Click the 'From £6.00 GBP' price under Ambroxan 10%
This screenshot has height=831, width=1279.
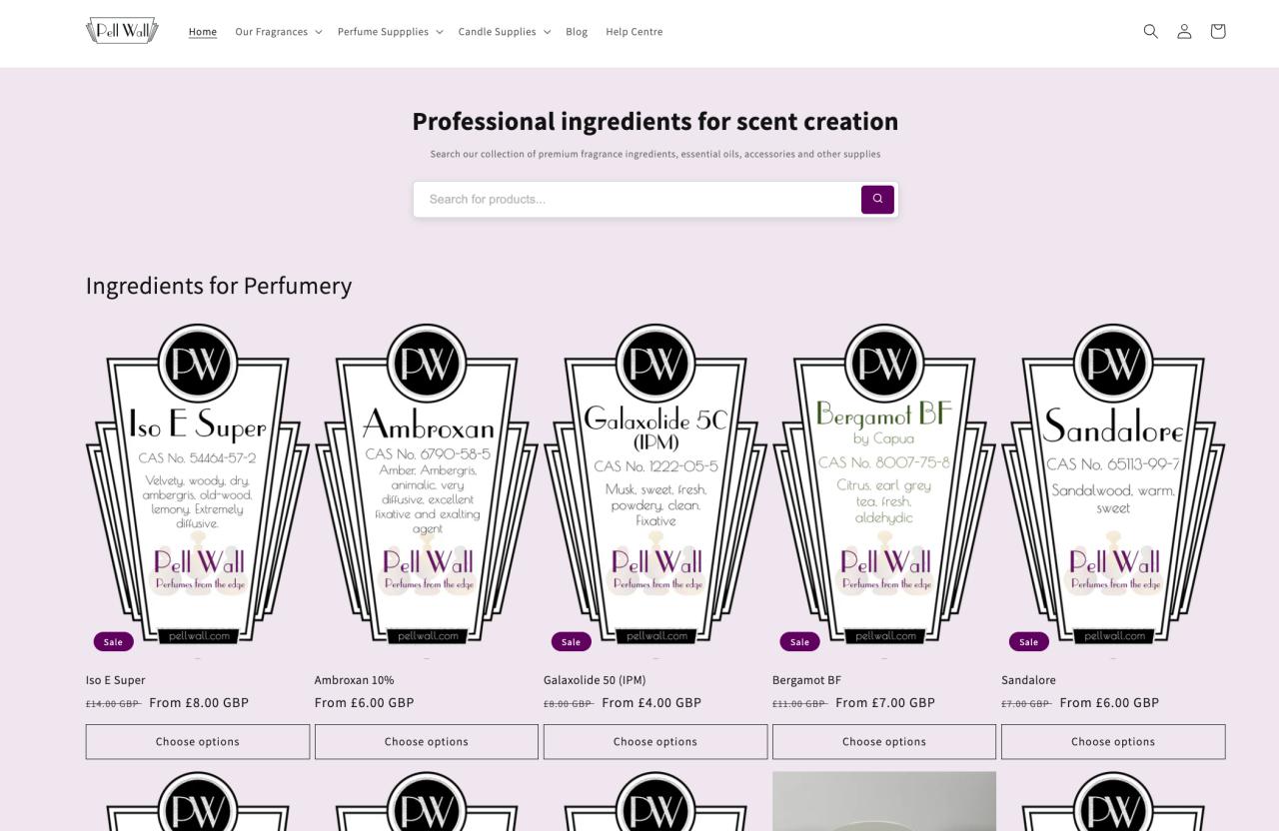pos(365,703)
